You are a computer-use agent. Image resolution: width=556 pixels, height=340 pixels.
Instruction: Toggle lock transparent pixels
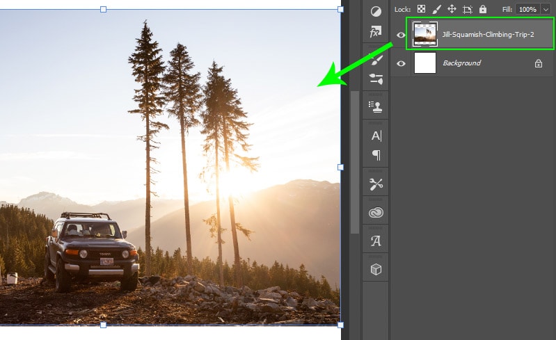tap(420, 9)
